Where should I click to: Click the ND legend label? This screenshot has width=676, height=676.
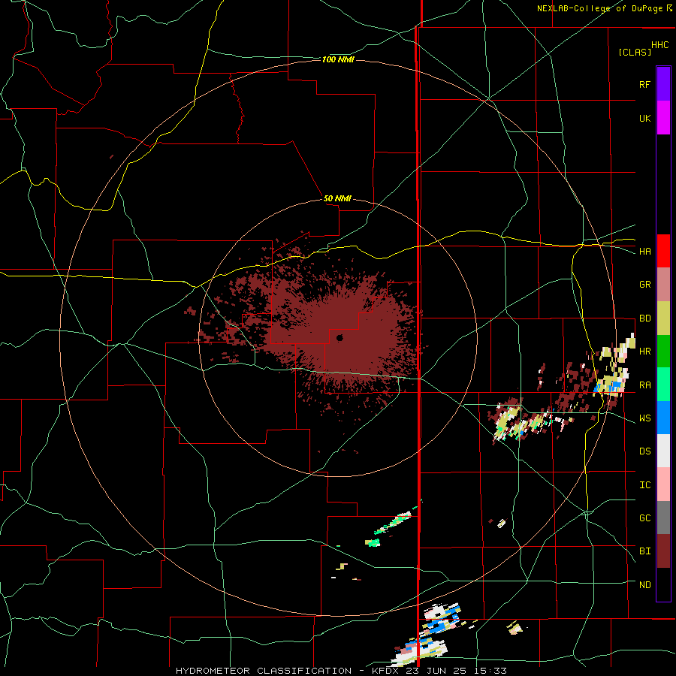(644, 585)
